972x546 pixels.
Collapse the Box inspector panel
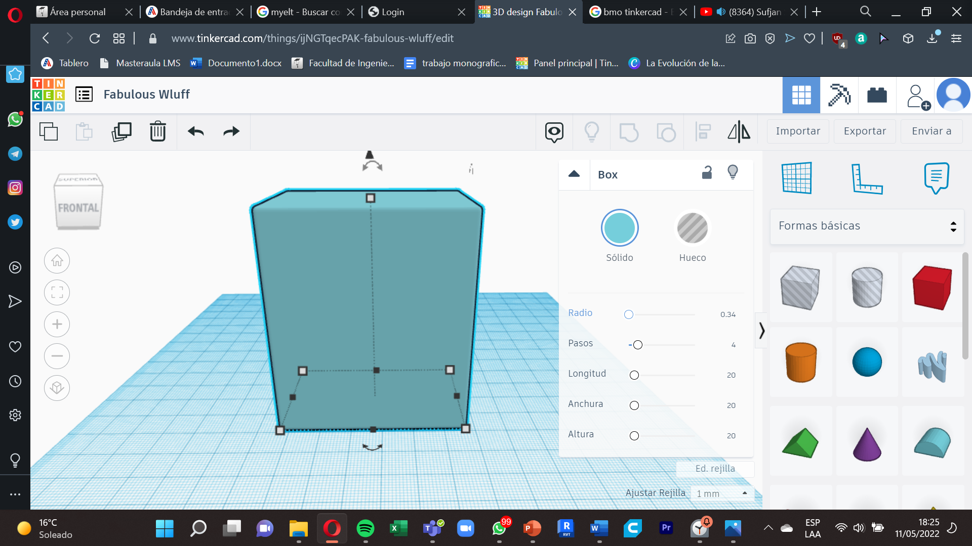(574, 174)
